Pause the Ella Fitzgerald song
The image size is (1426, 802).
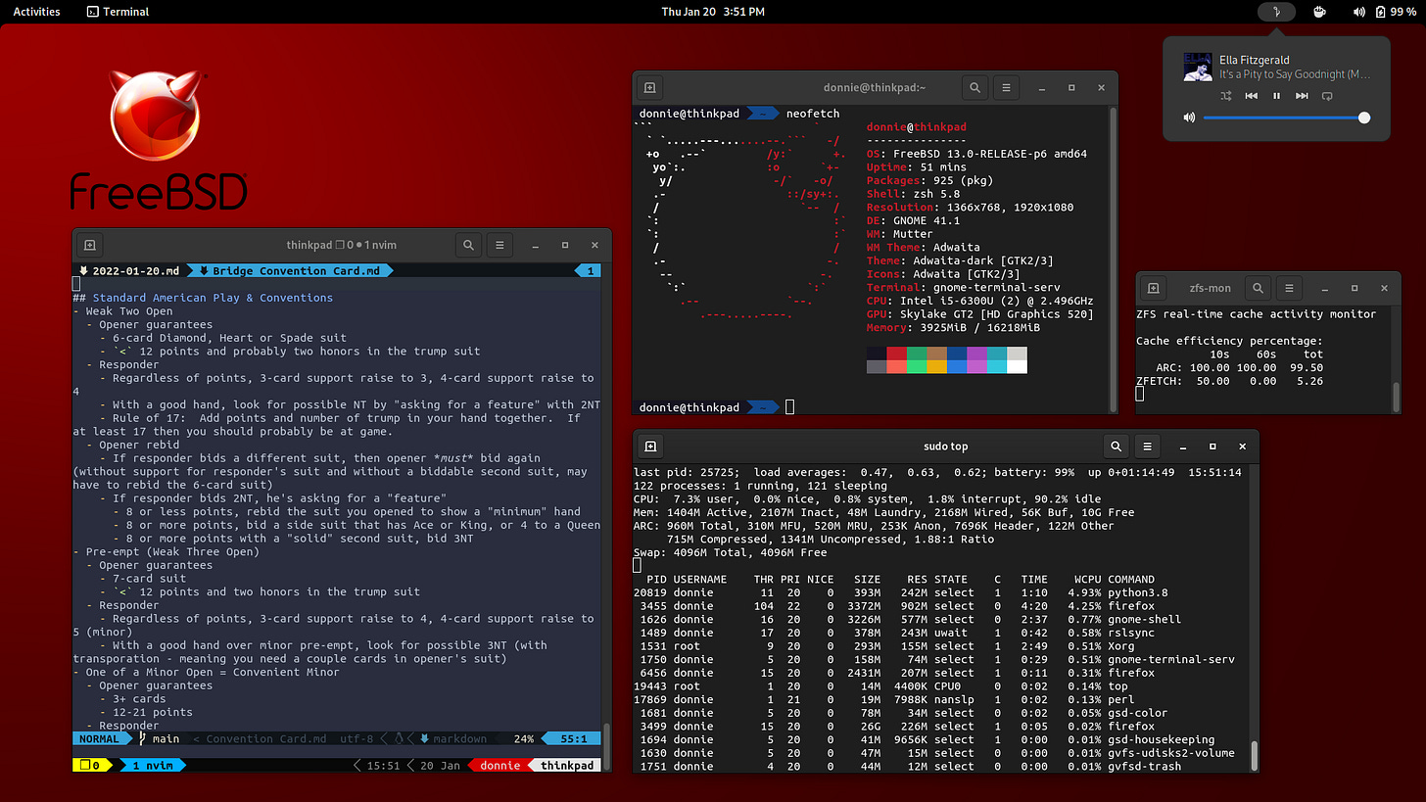point(1276,96)
